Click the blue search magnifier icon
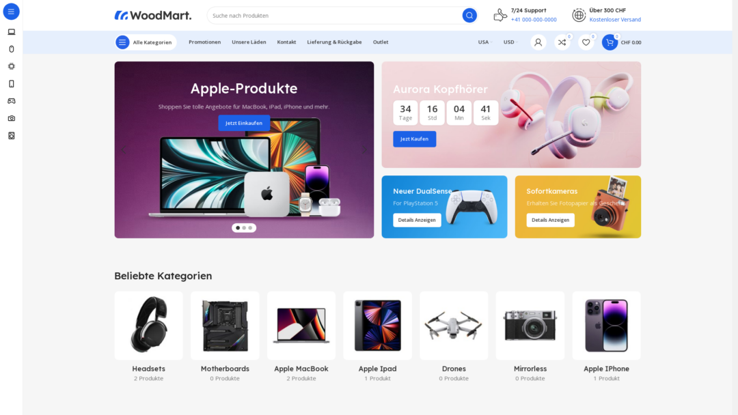This screenshot has height=415, width=738. point(469,16)
